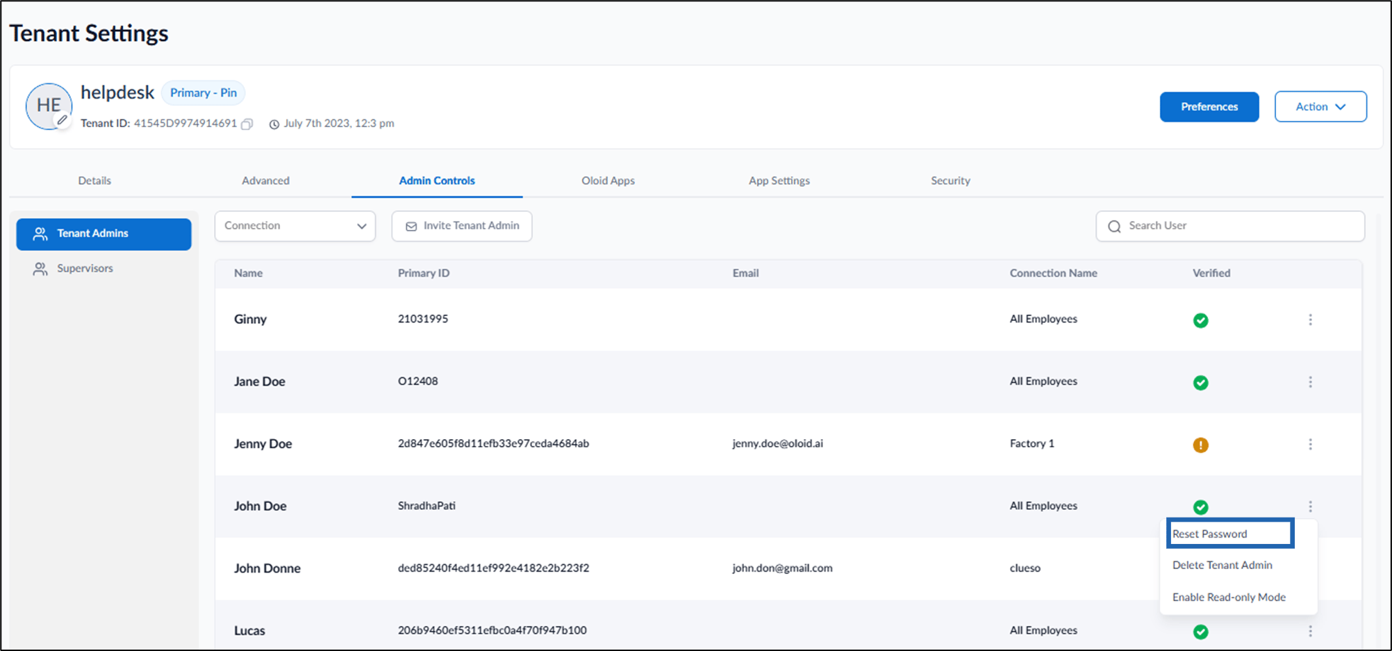This screenshot has width=1392, height=651.
Task: Click the Primary ID column header
Action: click(x=424, y=273)
